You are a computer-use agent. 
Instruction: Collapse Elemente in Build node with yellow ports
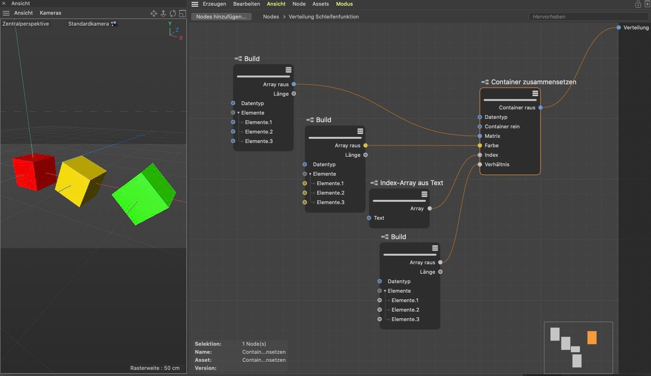click(310, 174)
